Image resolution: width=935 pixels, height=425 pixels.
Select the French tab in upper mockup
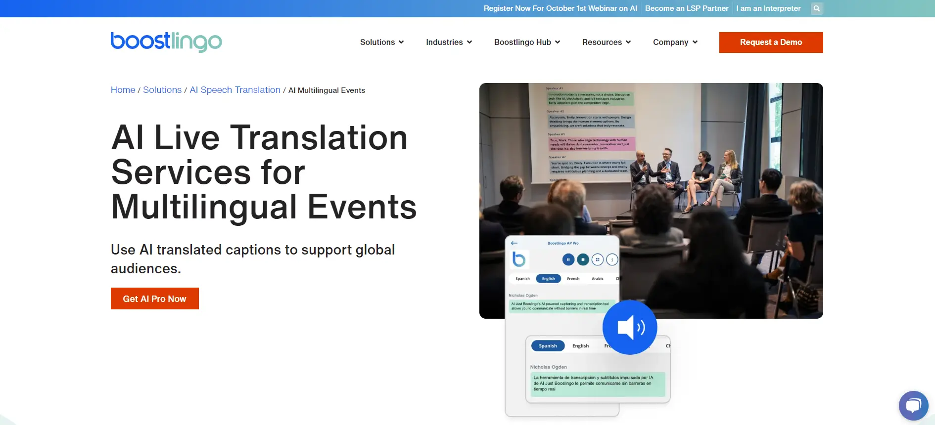(573, 279)
